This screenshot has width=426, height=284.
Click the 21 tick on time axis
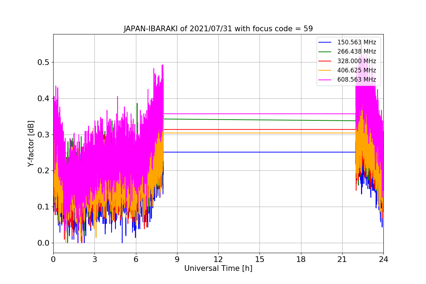pyautogui.click(x=342, y=259)
